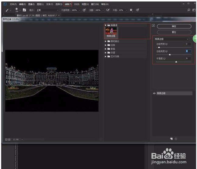Viewport: 197px width, 169px height.
Task: Click the 纹理 folder icon
Action: coord(109,53)
